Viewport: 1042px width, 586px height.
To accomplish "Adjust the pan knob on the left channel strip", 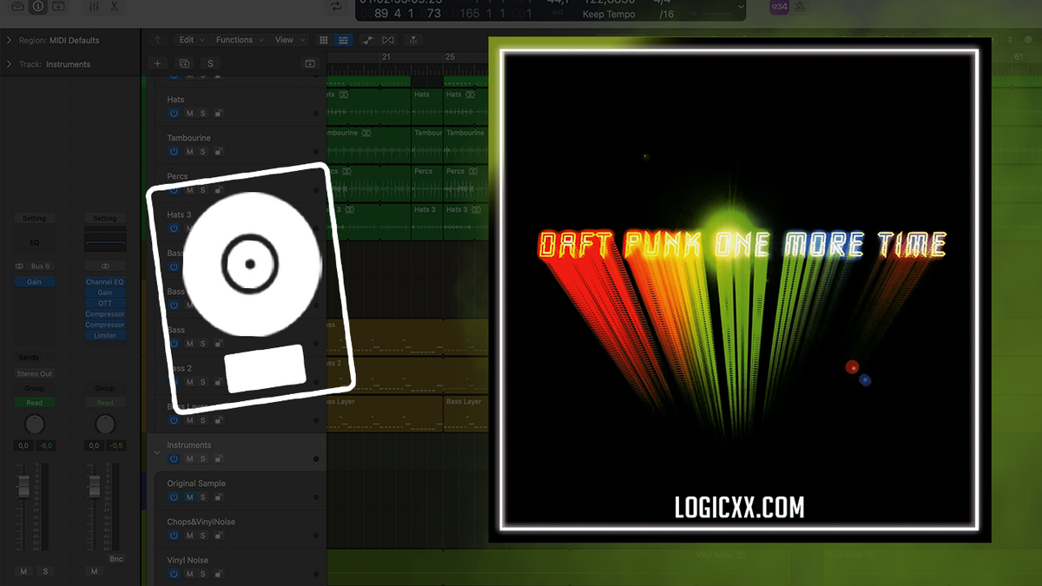I will tap(34, 425).
